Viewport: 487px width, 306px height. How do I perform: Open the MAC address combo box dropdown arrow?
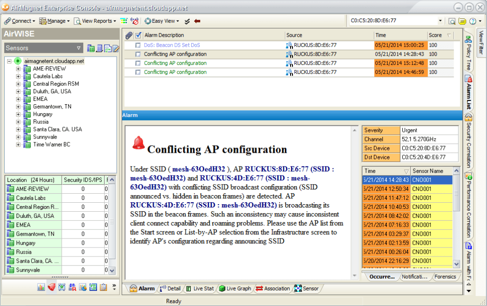[440, 21]
